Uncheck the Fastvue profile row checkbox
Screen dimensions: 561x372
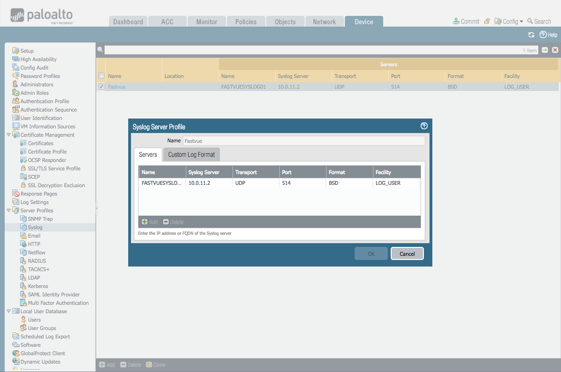coord(101,86)
